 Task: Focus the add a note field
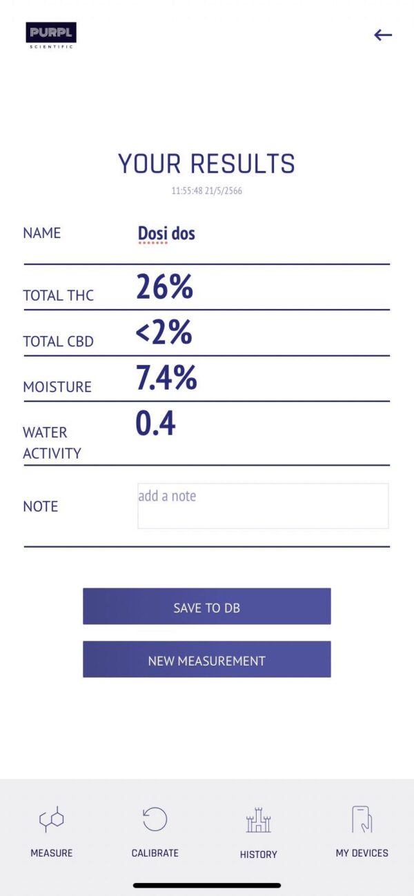(263, 506)
